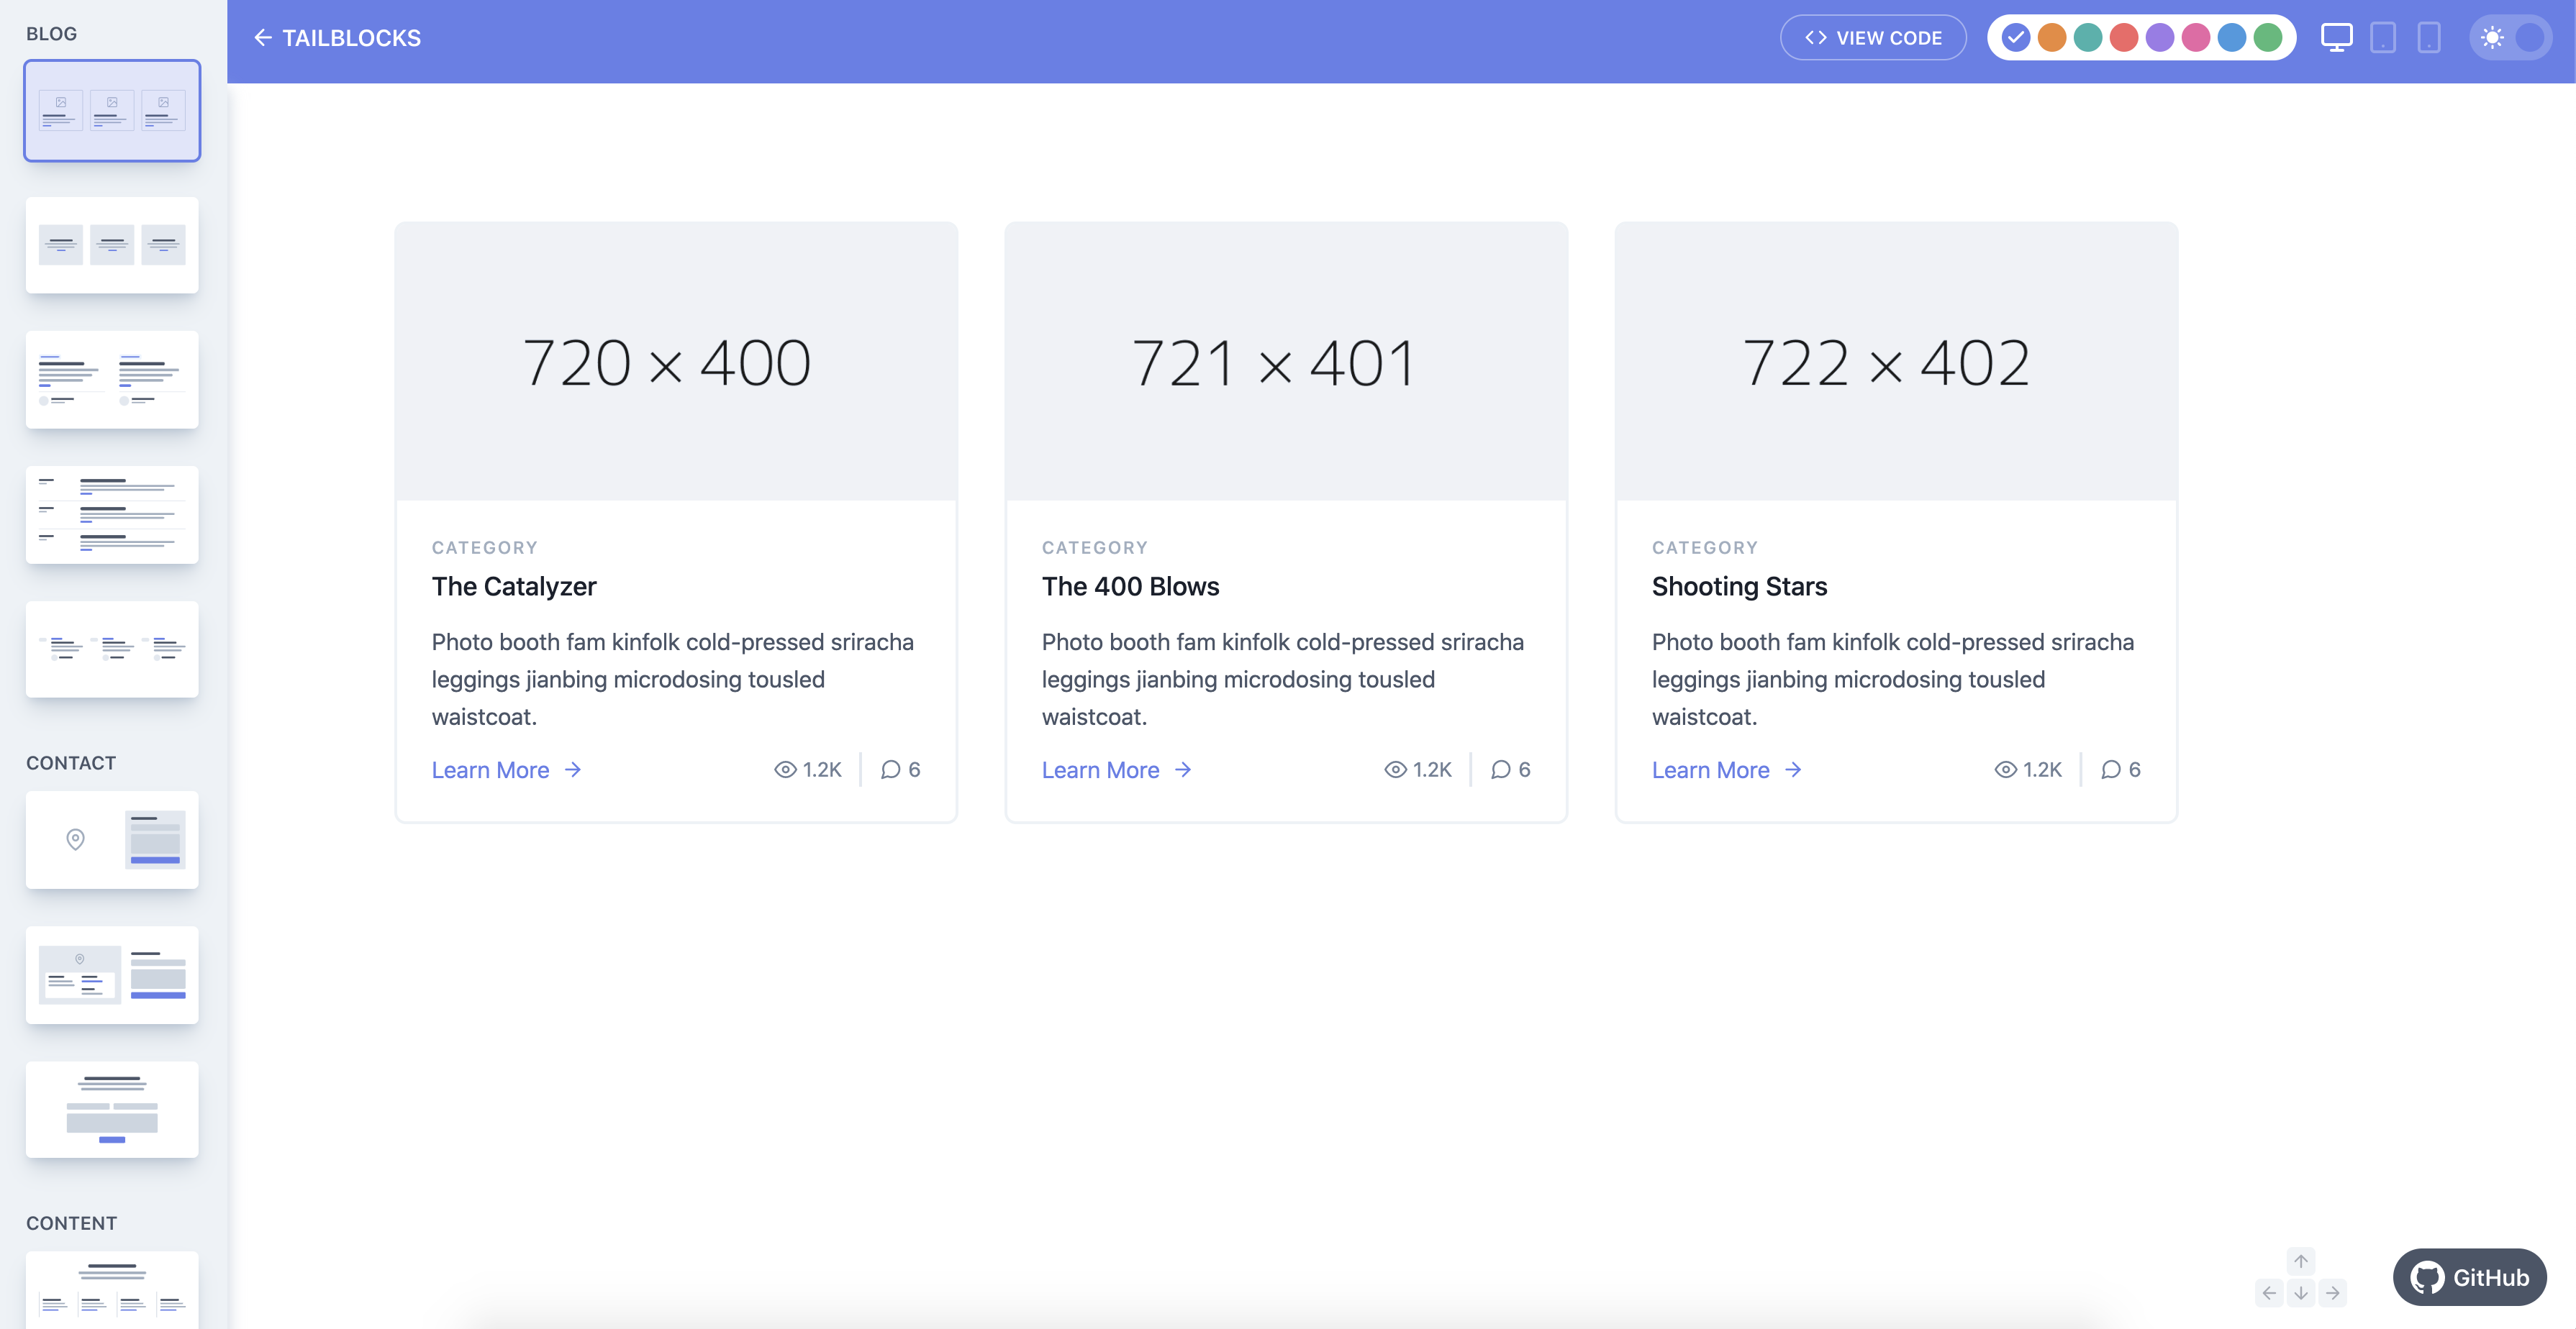Click View Code button
Viewport: 2576px width, 1329px height.
click(1873, 38)
